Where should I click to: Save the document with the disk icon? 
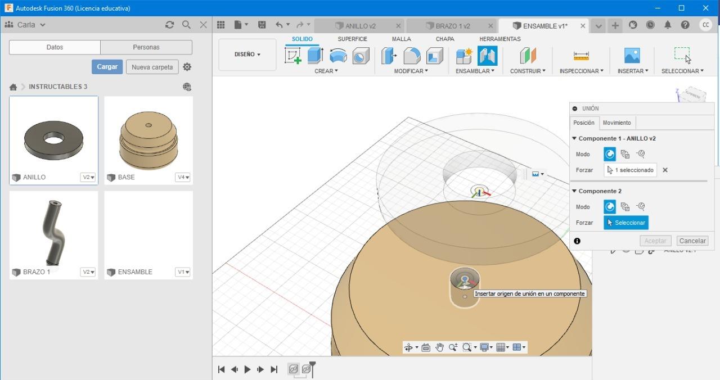pyautogui.click(x=262, y=25)
